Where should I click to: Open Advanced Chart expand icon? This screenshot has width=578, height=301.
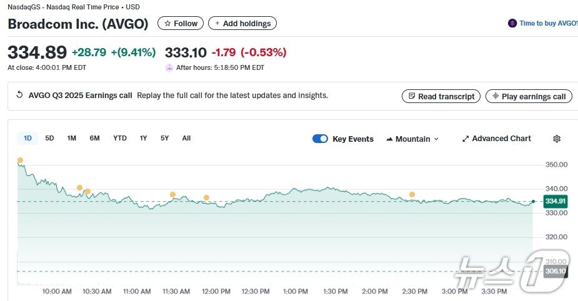[x=466, y=139]
